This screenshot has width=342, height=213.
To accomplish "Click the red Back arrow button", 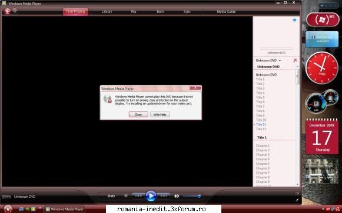I will tap(8, 11).
